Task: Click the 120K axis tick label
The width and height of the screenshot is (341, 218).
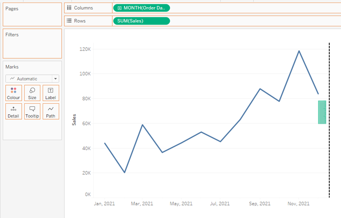Action: click(x=85, y=49)
